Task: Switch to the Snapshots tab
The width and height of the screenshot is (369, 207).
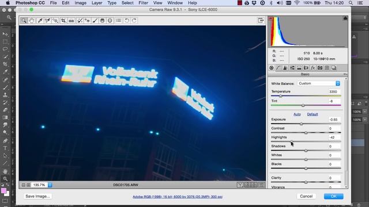Action: tap(334, 68)
